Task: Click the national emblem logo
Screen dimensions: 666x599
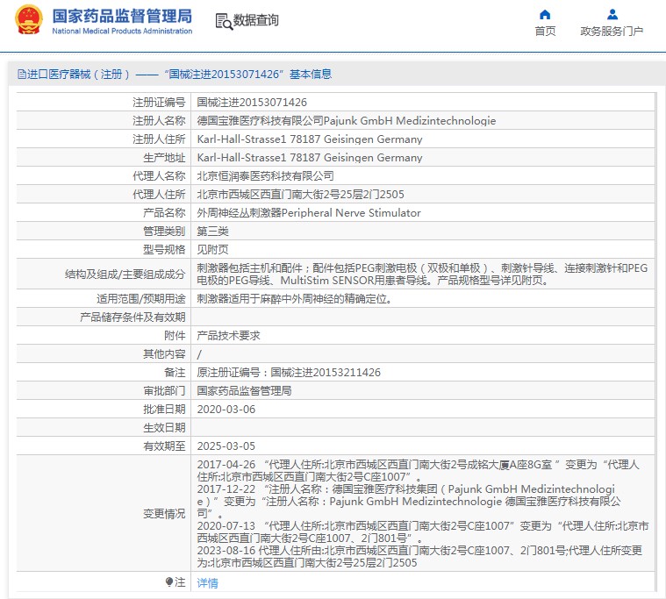Action: pyautogui.click(x=28, y=19)
